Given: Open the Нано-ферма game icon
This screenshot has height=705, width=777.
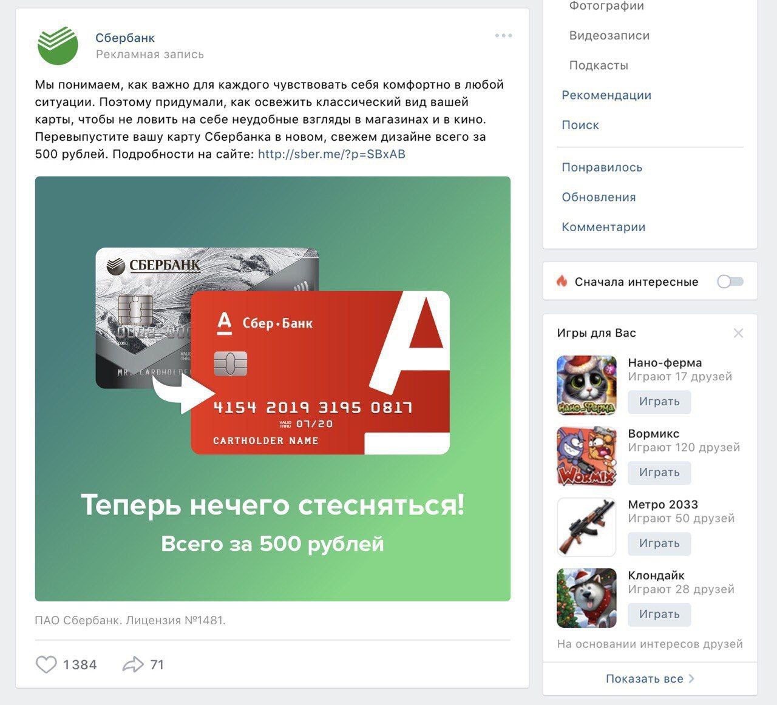Looking at the screenshot, I should pyautogui.click(x=586, y=385).
